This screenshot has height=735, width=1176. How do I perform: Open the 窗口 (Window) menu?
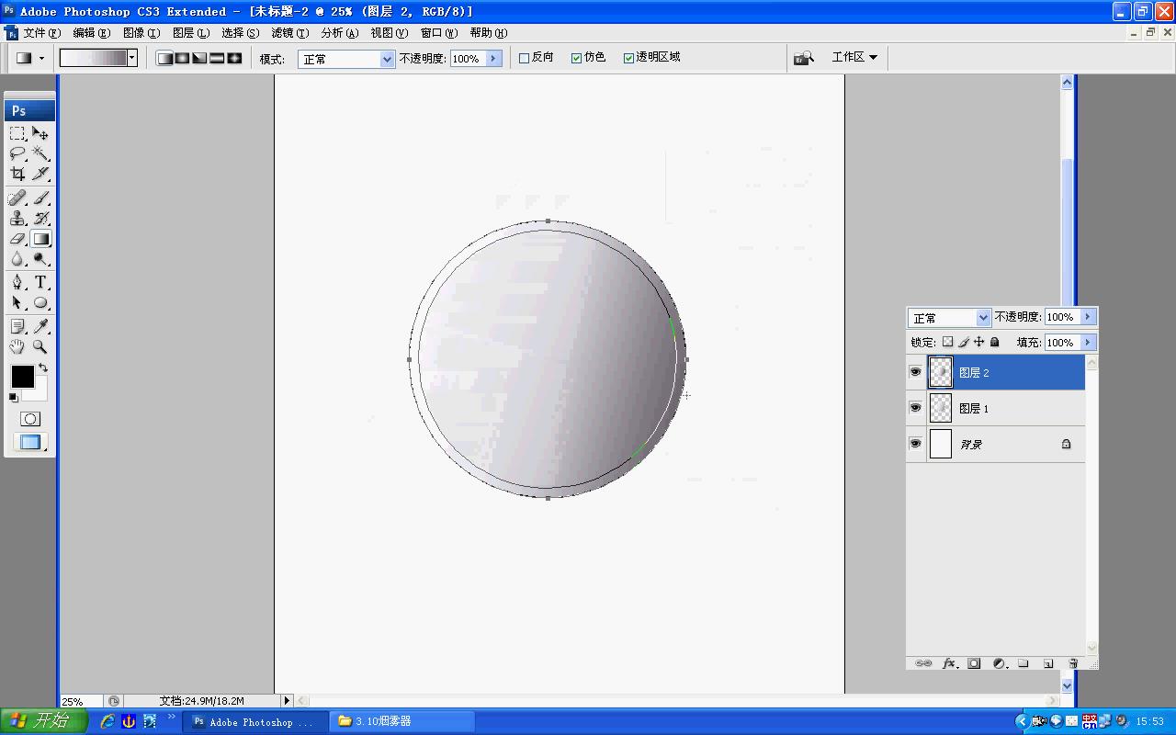438,32
